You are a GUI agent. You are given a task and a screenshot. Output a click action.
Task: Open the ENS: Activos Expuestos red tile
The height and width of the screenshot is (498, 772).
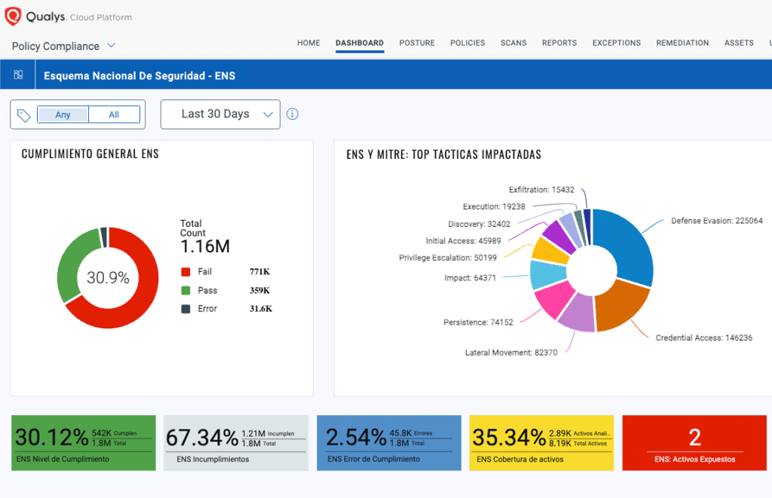[x=694, y=443]
